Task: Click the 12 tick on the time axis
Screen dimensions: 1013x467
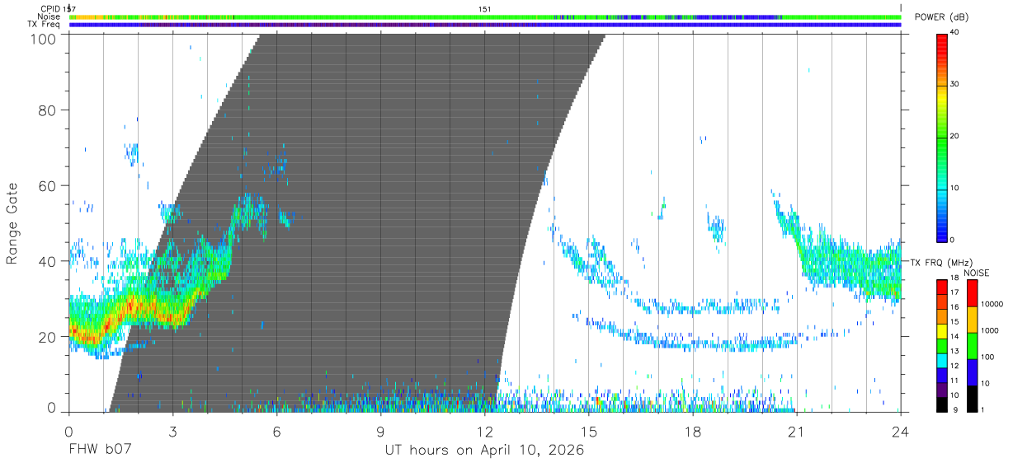Action: 484,431
